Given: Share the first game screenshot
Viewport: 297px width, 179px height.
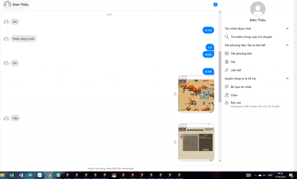Looking at the screenshot, I should (175, 94).
